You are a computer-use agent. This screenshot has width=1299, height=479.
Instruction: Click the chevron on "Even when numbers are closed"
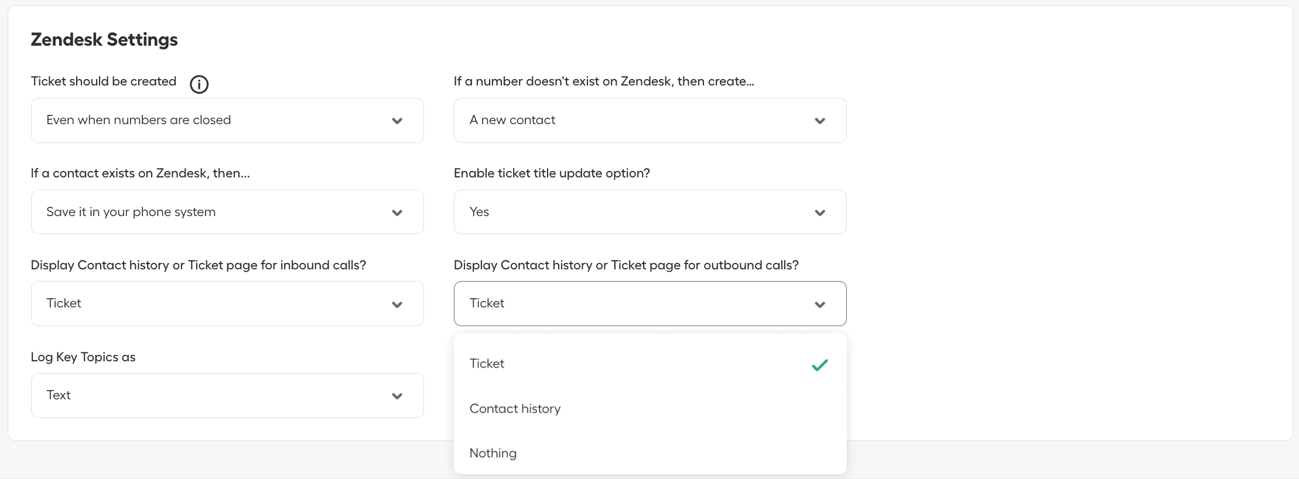tap(397, 120)
